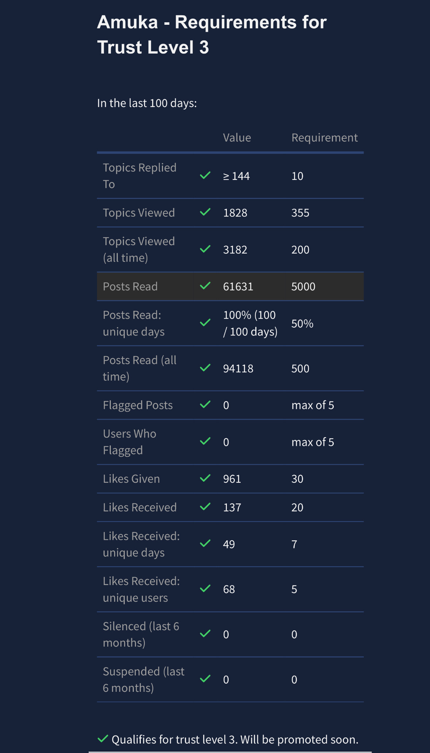This screenshot has height=753, width=430.
Task: Click the checkmark for Users Who Flagged
Action: click(x=205, y=441)
